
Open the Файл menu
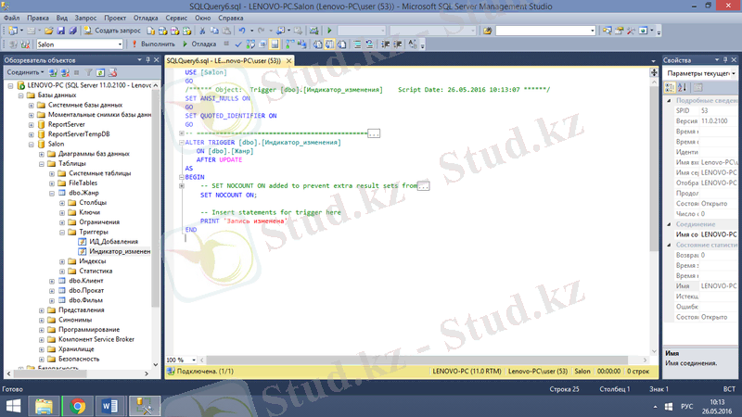coord(12,18)
